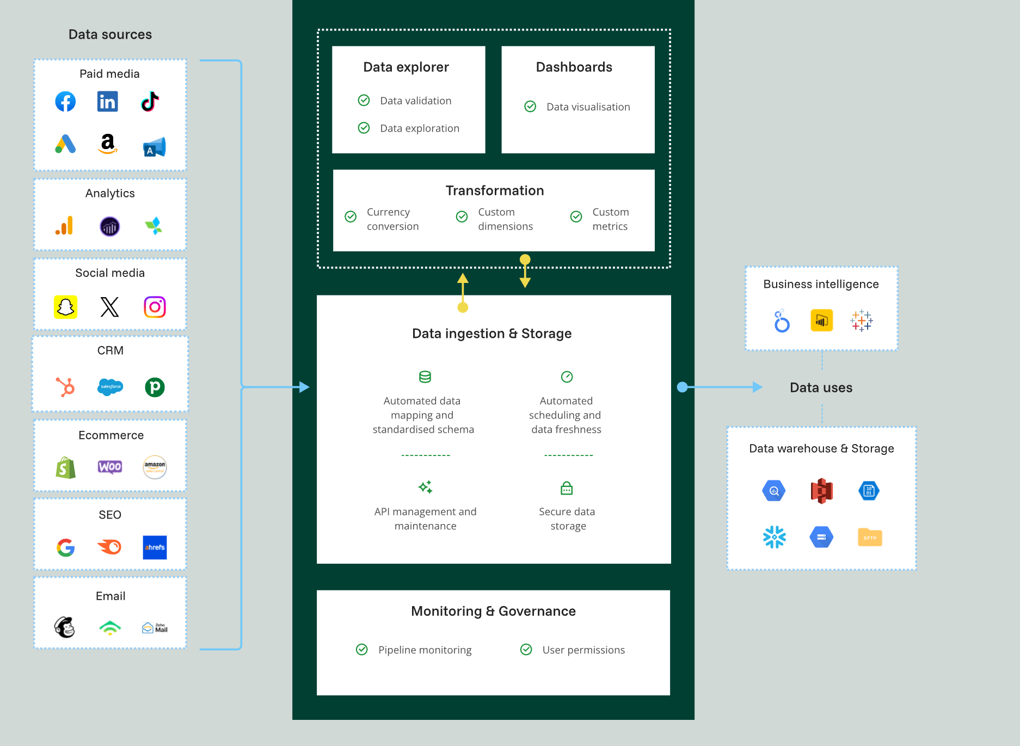This screenshot has width=1020, height=746.
Task: Click the Salesforce icon in the CRM box
Action: click(x=110, y=387)
